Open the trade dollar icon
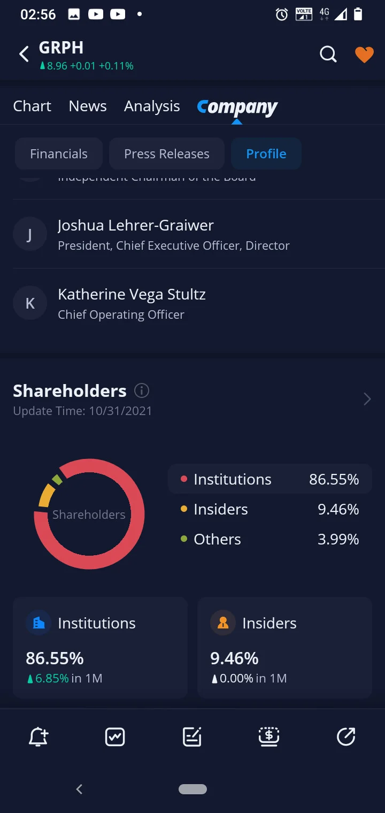This screenshot has width=385, height=813. [x=269, y=737]
